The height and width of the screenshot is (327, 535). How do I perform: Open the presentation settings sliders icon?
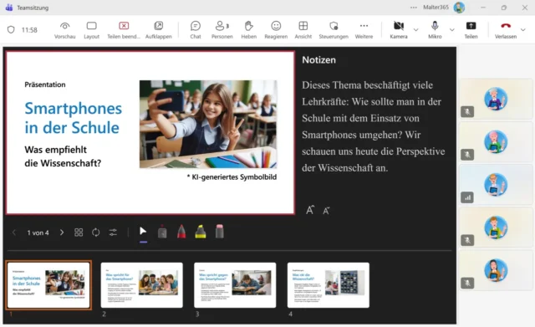113,232
